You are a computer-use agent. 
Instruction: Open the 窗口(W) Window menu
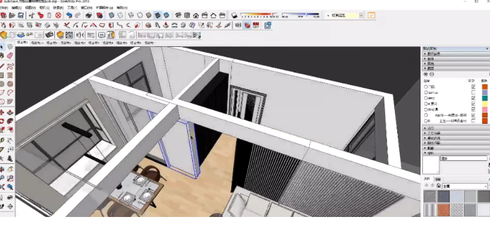tap(86, 7)
